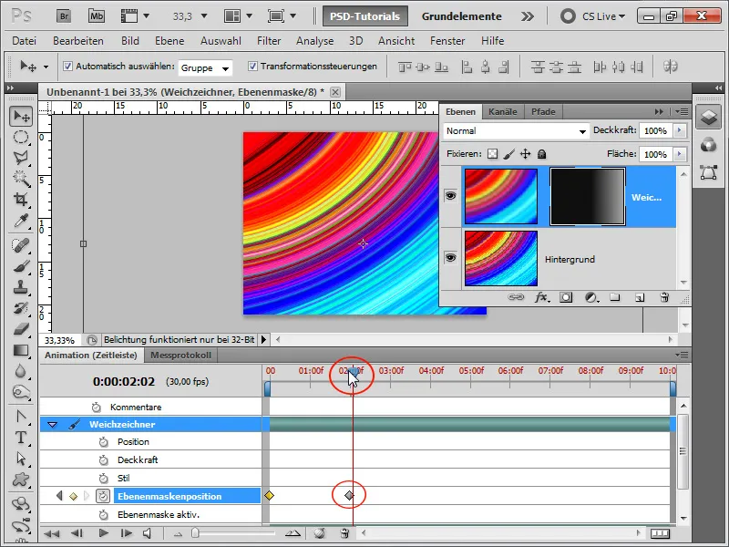Select the Custom Shape tool
Viewport: 729px width, 547px height.
point(21,480)
